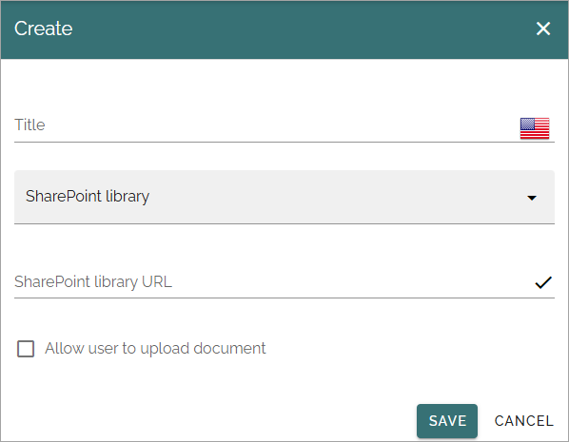Click the dropdown arrow for SharePoint library

click(532, 198)
